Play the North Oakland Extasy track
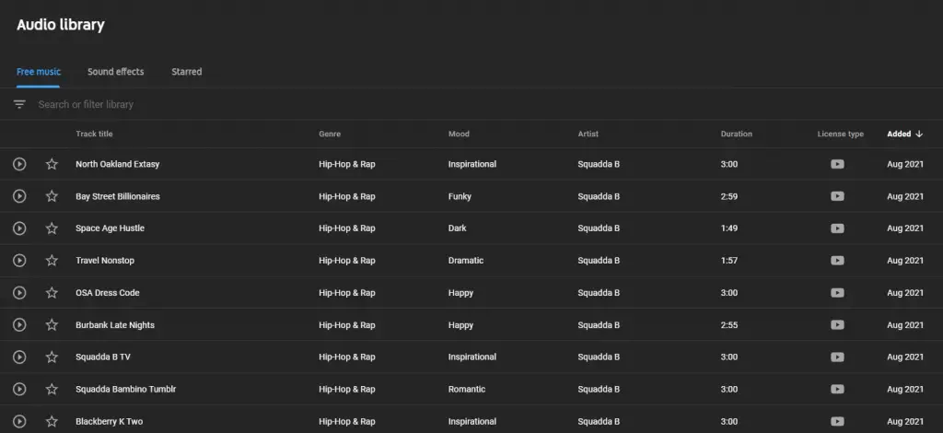 [19, 164]
